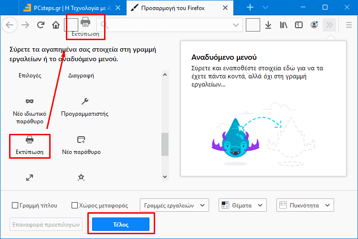The image size is (358, 239).
Task: Open the Library bookshelf icon
Action: (x=284, y=25)
